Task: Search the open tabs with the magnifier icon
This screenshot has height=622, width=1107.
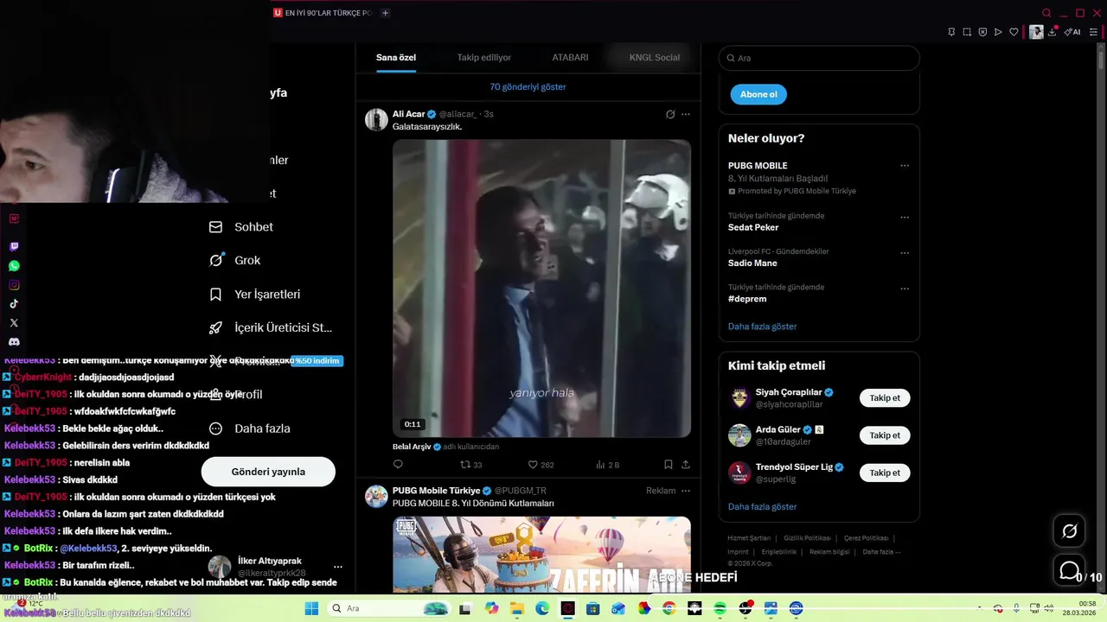Action: [x=1046, y=13]
